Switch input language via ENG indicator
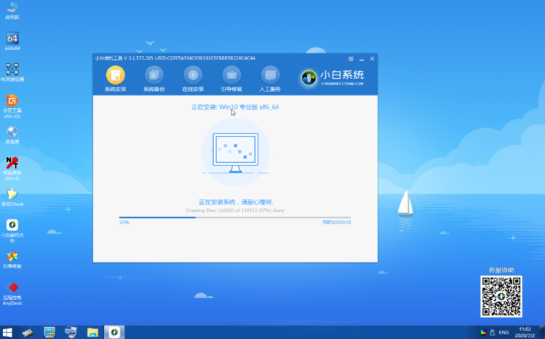 coord(503,332)
